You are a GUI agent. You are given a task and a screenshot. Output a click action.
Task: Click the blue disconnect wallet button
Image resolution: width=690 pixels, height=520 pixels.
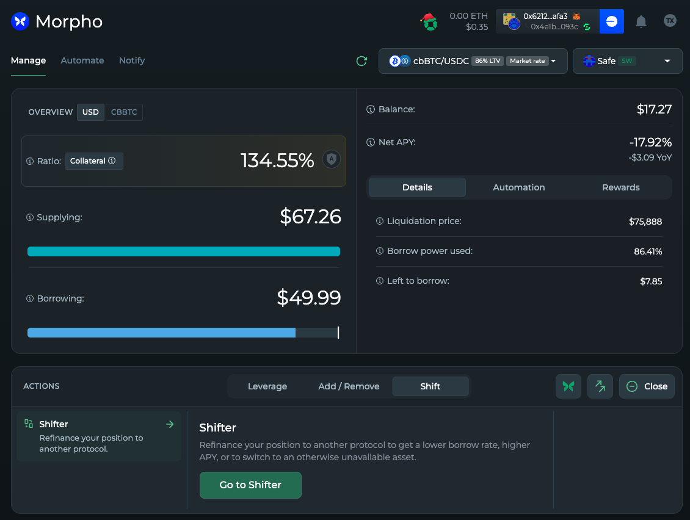pyautogui.click(x=612, y=21)
